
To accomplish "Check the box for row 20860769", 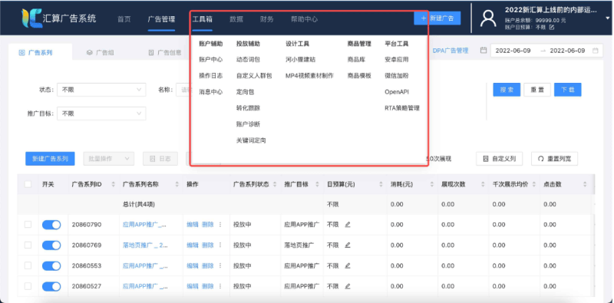I will pyautogui.click(x=28, y=245).
